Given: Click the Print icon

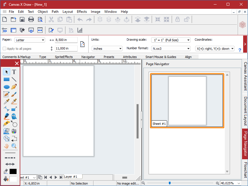Looking at the screenshot, I should coord(31,20).
